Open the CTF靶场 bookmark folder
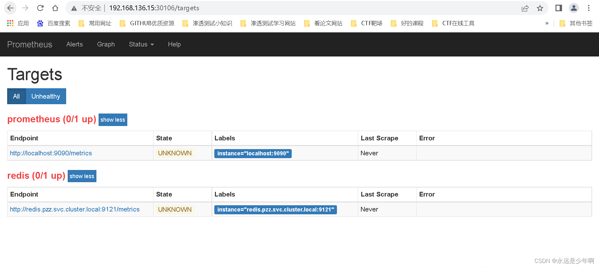 click(x=367, y=23)
